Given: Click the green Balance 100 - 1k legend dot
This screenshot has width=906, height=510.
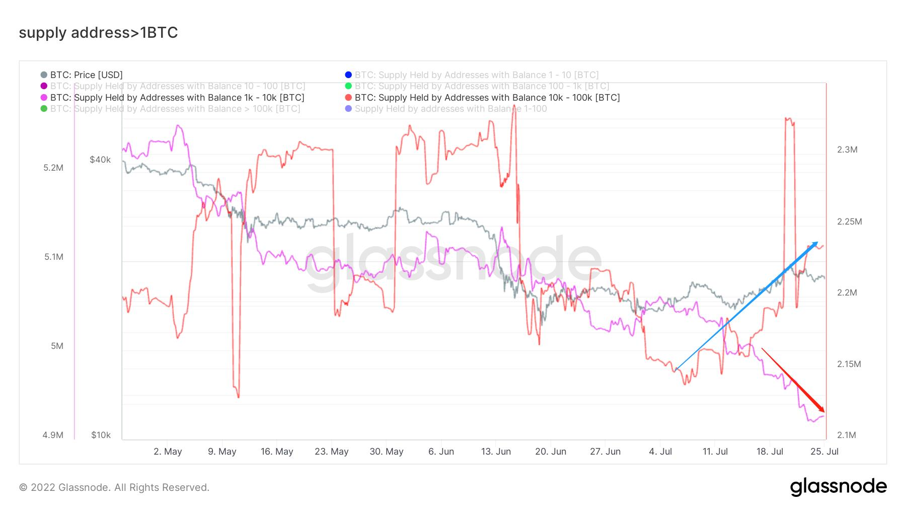Looking at the screenshot, I should point(348,86).
